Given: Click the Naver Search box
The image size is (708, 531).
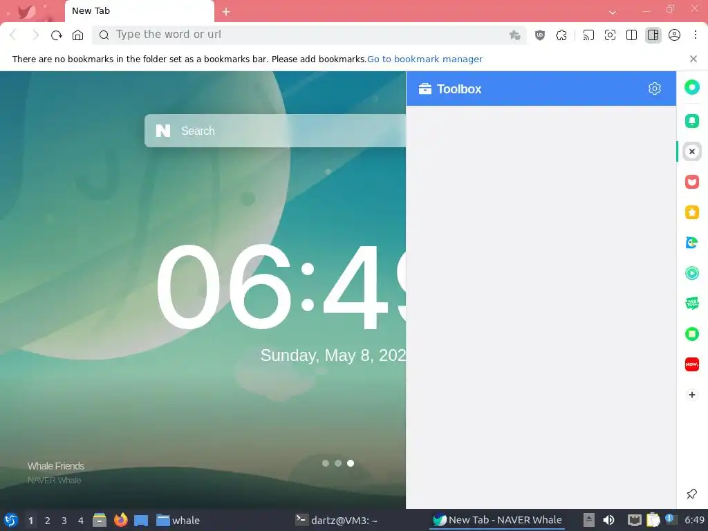Looking at the screenshot, I should coord(275,131).
